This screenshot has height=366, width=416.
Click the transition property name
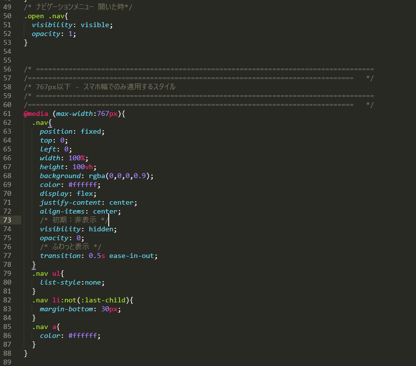(60, 256)
